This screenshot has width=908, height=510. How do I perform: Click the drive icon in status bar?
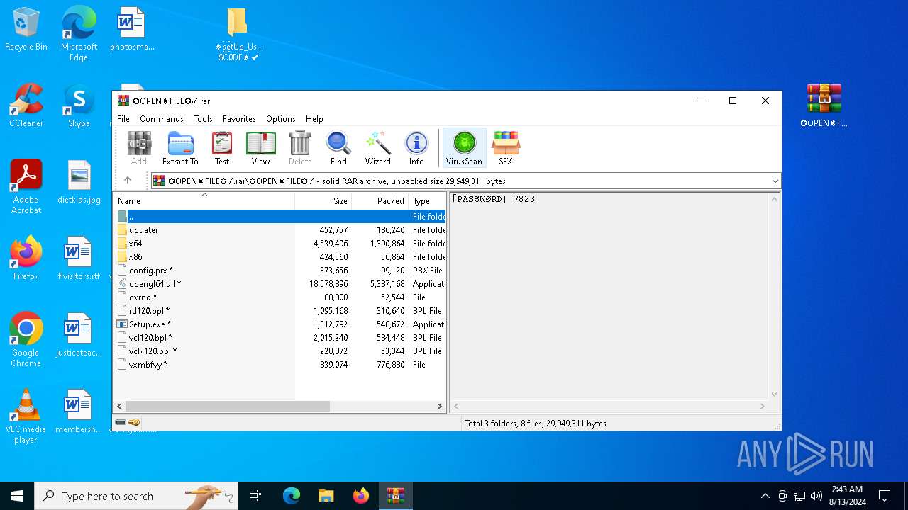pyautogui.click(x=121, y=423)
